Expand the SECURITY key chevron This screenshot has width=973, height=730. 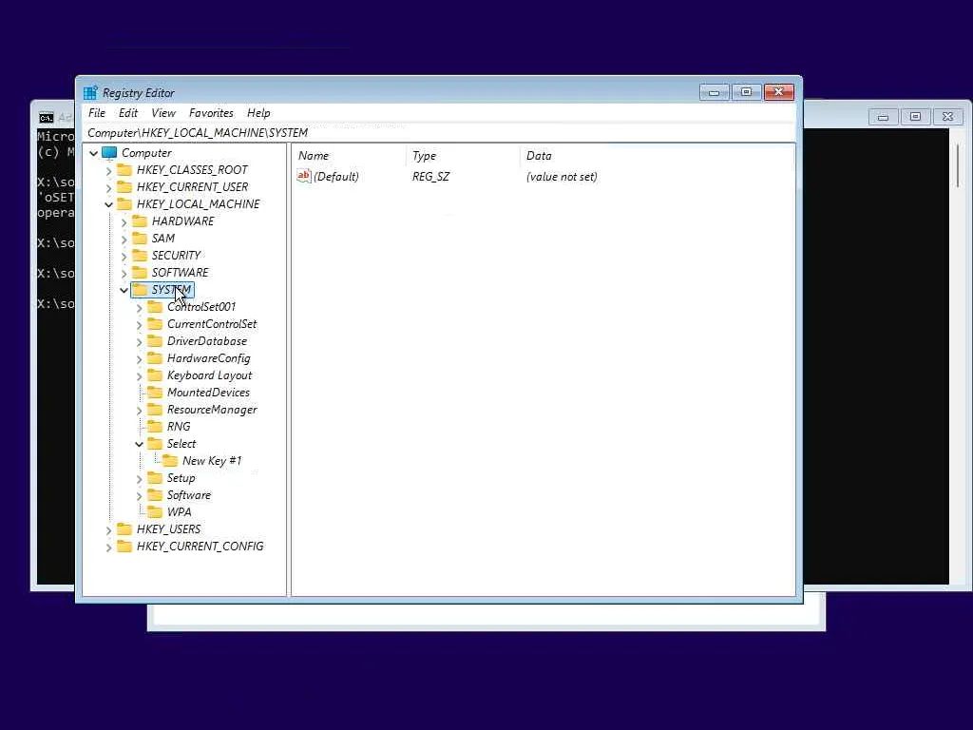click(124, 256)
